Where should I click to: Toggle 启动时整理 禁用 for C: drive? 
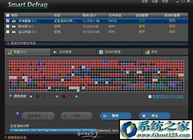pos(172,21)
